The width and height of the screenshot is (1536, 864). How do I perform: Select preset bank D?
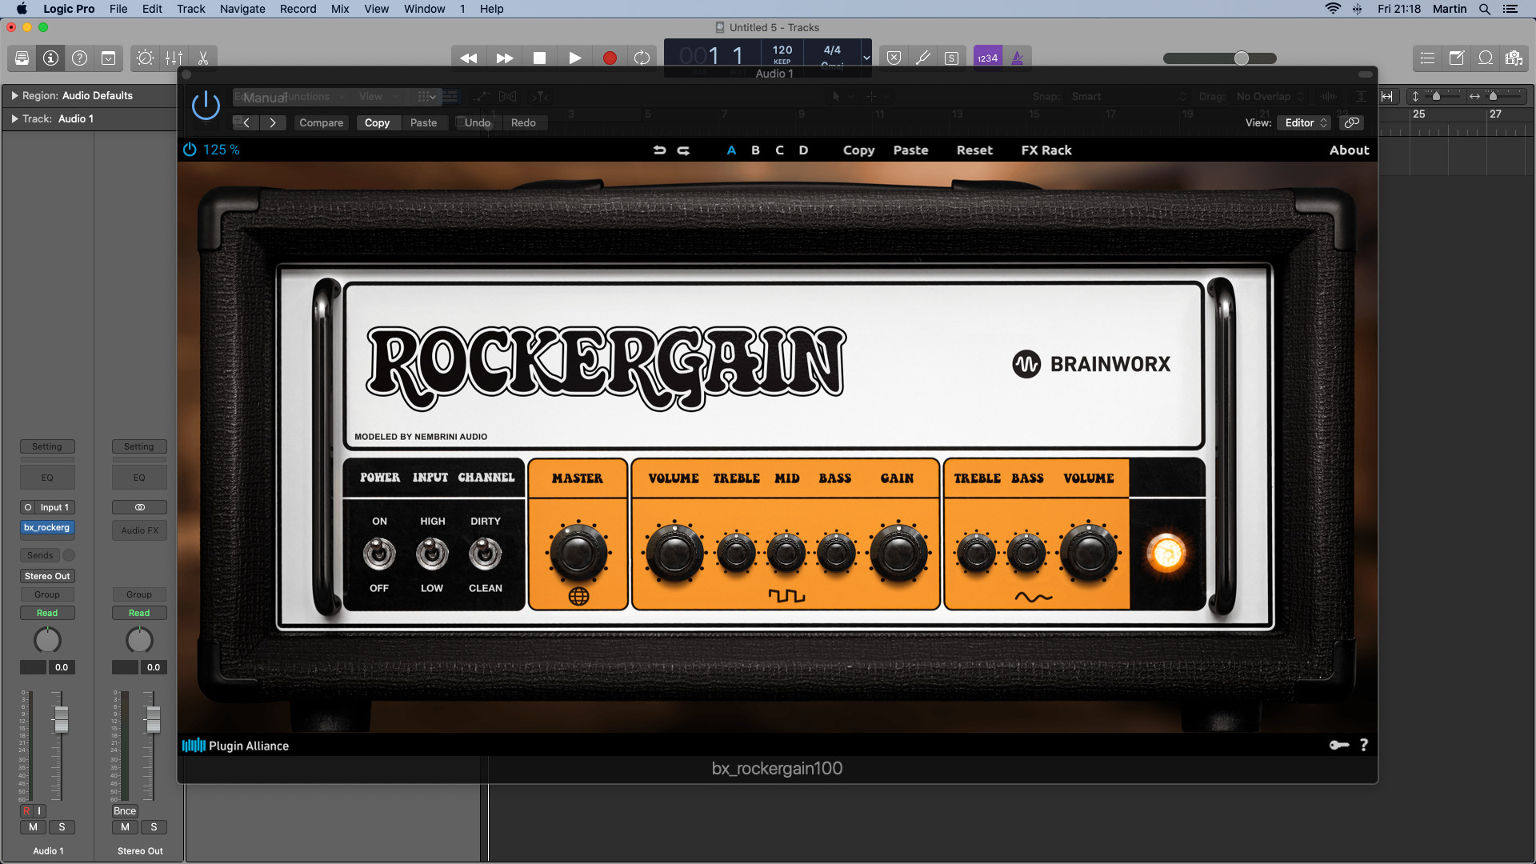[803, 150]
